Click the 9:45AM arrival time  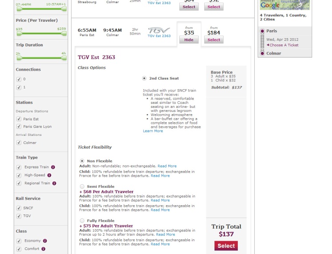pos(112,30)
